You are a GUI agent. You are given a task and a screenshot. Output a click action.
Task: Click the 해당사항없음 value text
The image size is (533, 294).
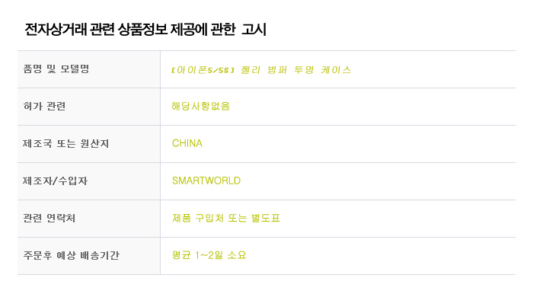point(200,106)
